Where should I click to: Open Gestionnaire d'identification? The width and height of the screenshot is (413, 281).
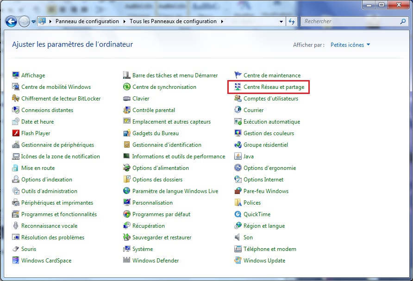click(167, 145)
